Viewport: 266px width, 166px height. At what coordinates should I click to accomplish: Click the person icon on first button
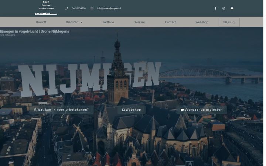[35, 110]
